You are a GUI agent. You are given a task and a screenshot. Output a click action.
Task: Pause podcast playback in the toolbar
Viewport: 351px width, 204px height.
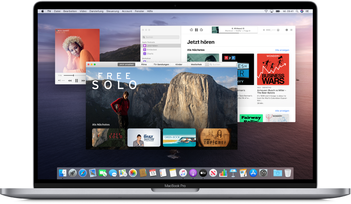[x=196, y=29]
